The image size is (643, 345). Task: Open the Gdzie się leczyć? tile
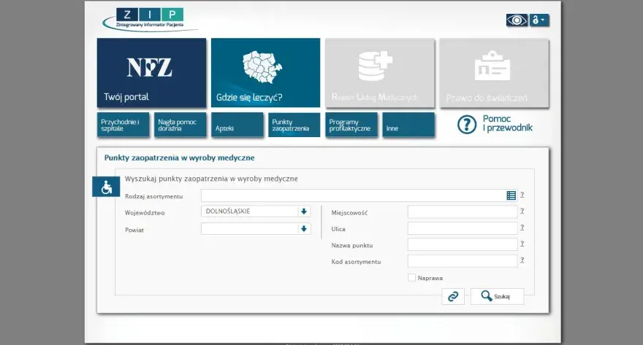265,73
